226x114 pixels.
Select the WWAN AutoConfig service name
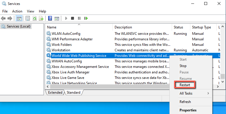point(67,61)
